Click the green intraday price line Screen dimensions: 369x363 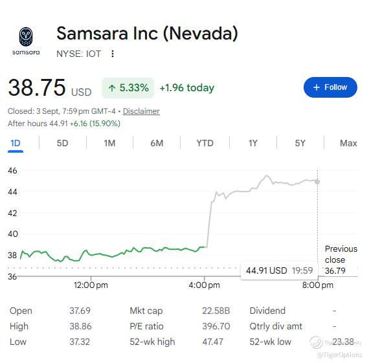pyautogui.click(x=113, y=254)
